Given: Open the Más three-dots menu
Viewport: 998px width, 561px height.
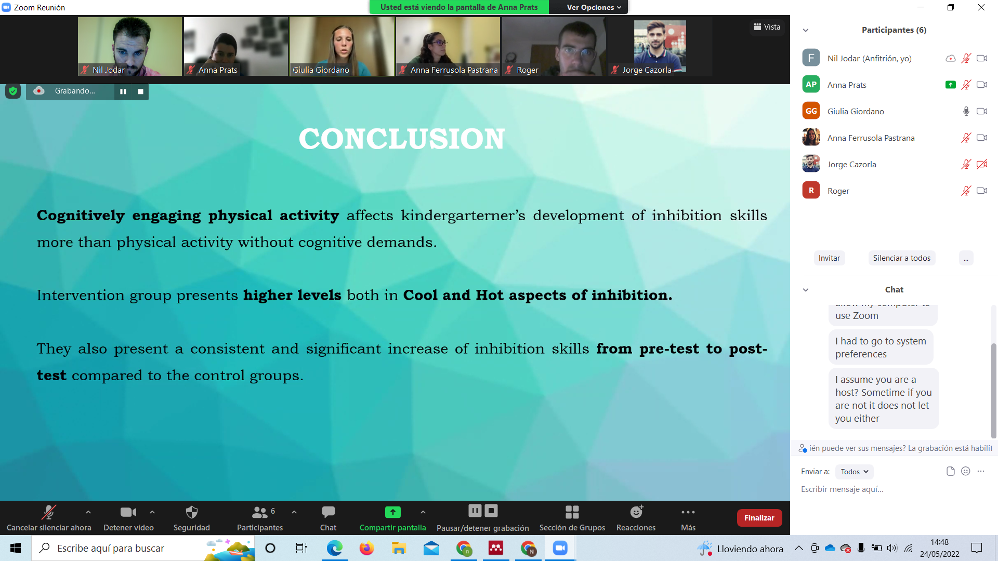Looking at the screenshot, I should click(x=688, y=513).
